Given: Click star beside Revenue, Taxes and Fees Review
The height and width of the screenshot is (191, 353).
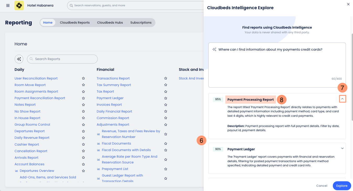Looking at the screenshot, I should 166,134.
